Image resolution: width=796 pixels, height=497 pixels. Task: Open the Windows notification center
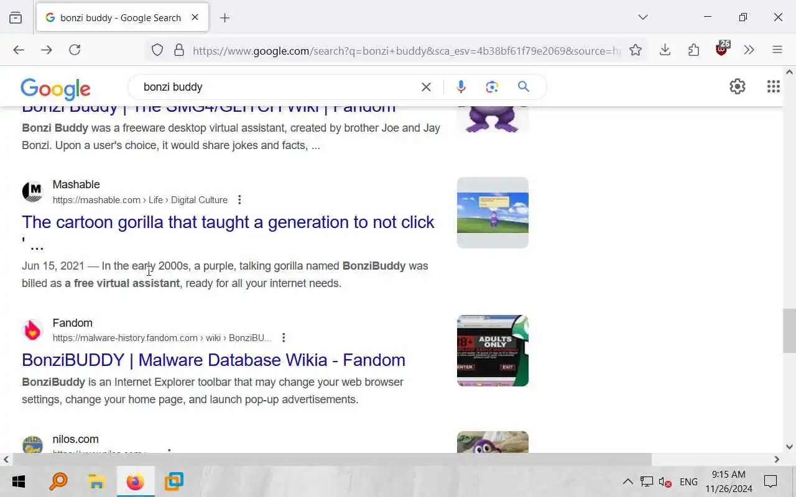(x=771, y=481)
